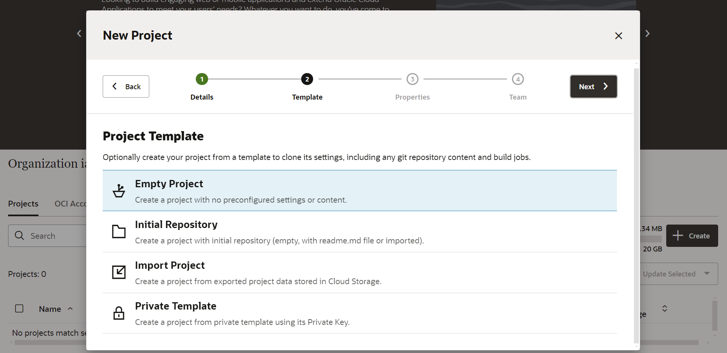Close the New Project dialog
The height and width of the screenshot is (353, 727).
coord(619,36)
